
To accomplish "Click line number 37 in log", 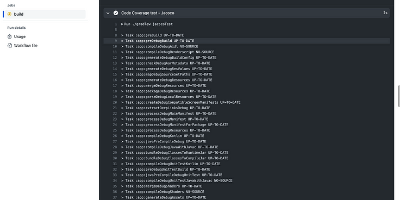I will tap(115, 197).
